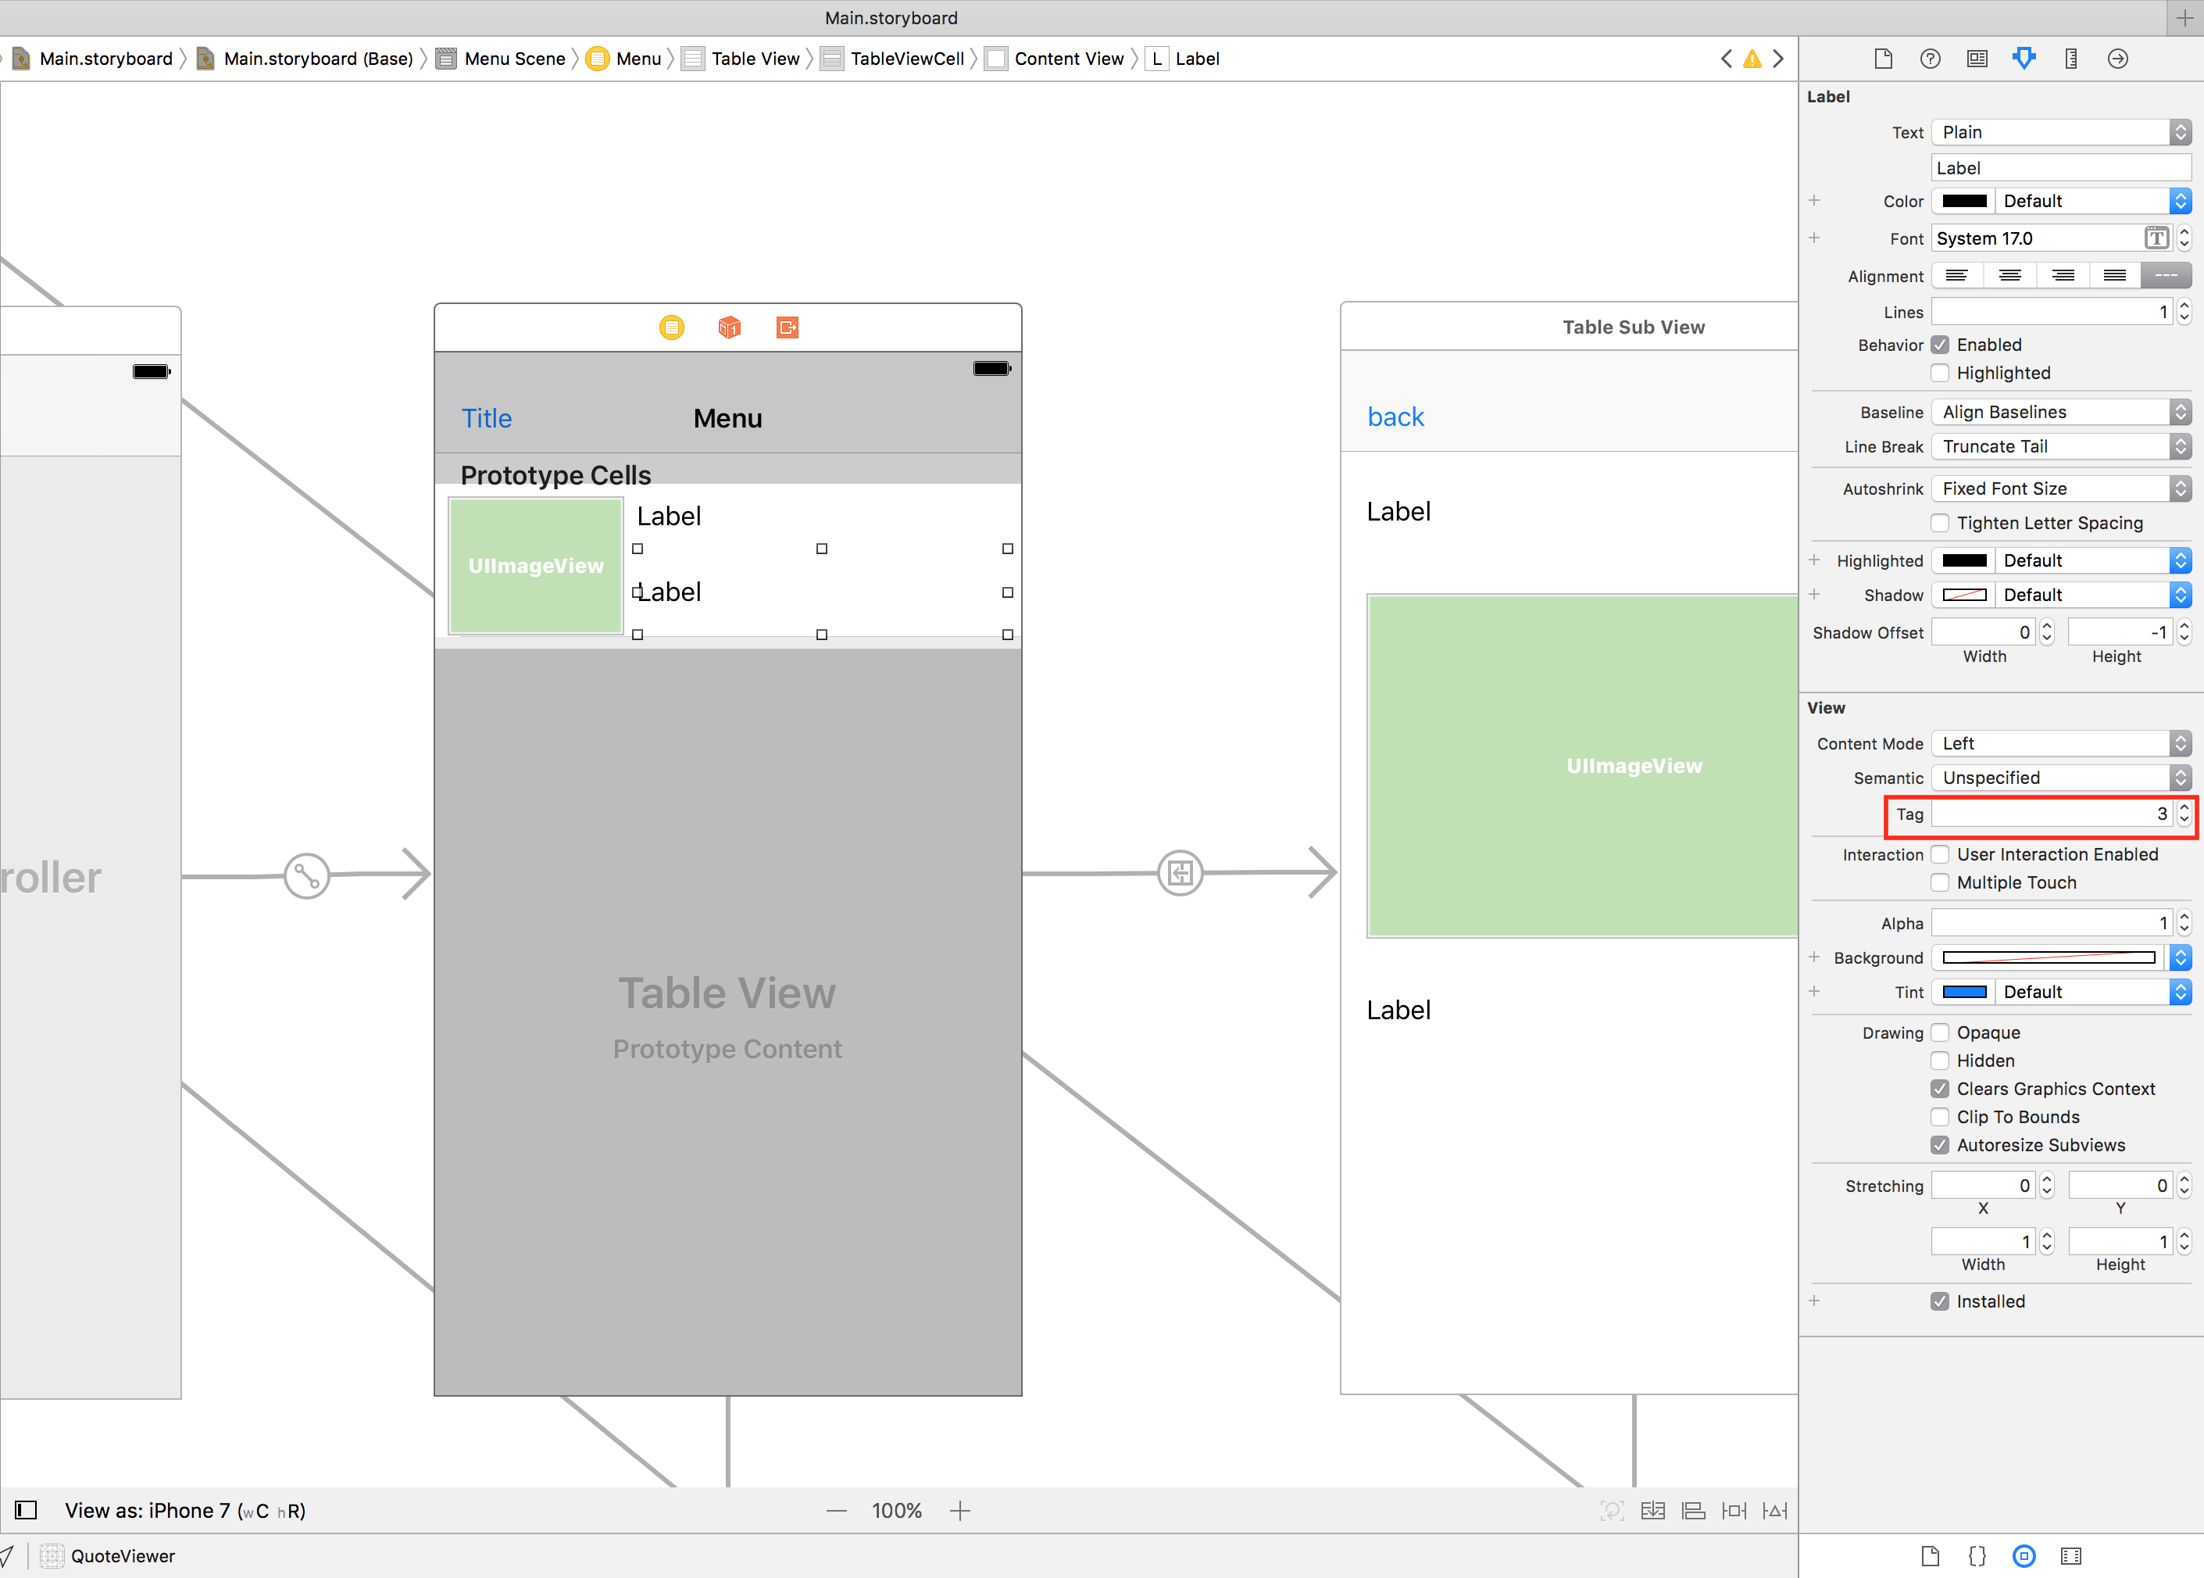Enable Tighten Letter Spacing
Image resolution: width=2204 pixels, height=1578 pixels.
point(1940,523)
